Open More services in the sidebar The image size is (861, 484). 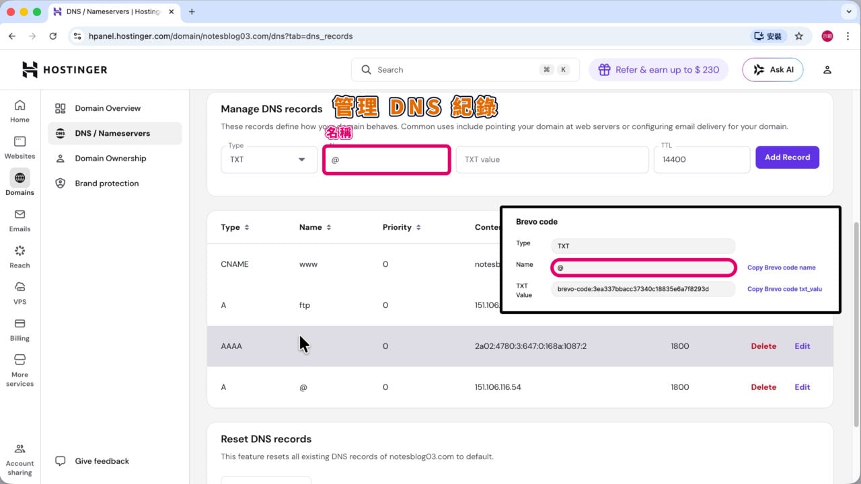[20, 370]
